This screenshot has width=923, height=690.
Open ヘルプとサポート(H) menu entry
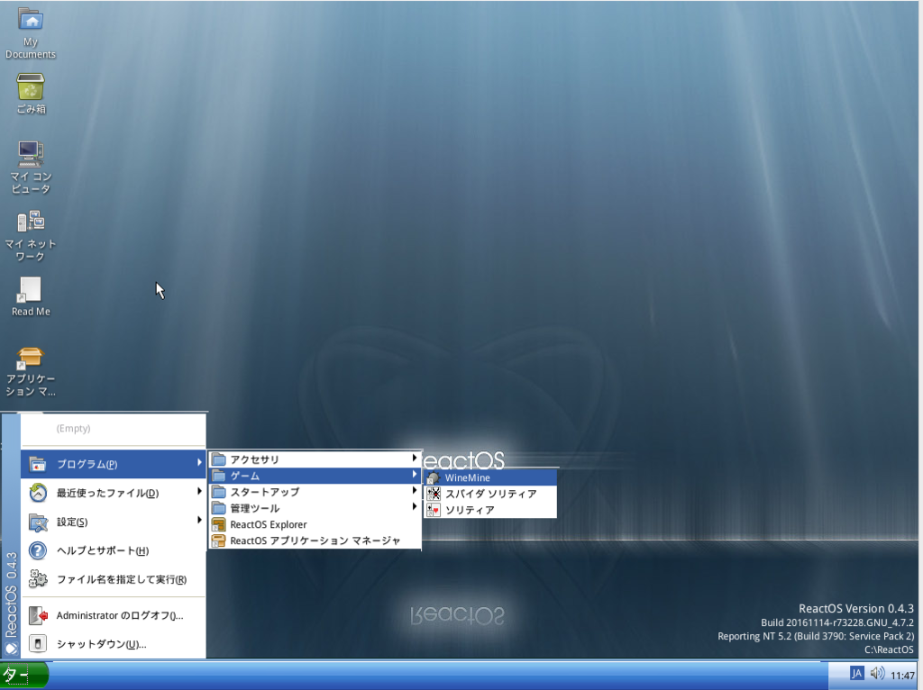click(114, 550)
